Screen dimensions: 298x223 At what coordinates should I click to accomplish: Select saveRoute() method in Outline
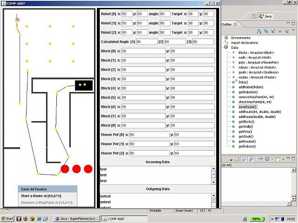coord(247,106)
